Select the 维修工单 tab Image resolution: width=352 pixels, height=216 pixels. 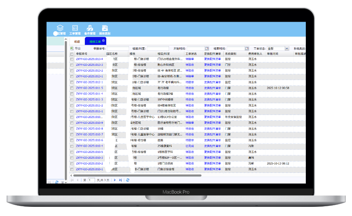point(94,42)
